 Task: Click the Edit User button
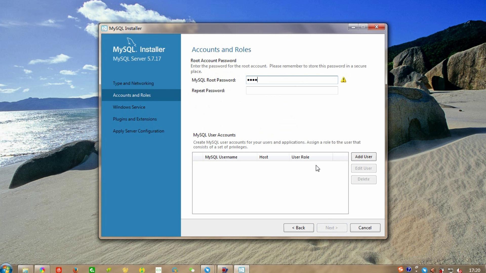pyautogui.click(x=363, y=168)
